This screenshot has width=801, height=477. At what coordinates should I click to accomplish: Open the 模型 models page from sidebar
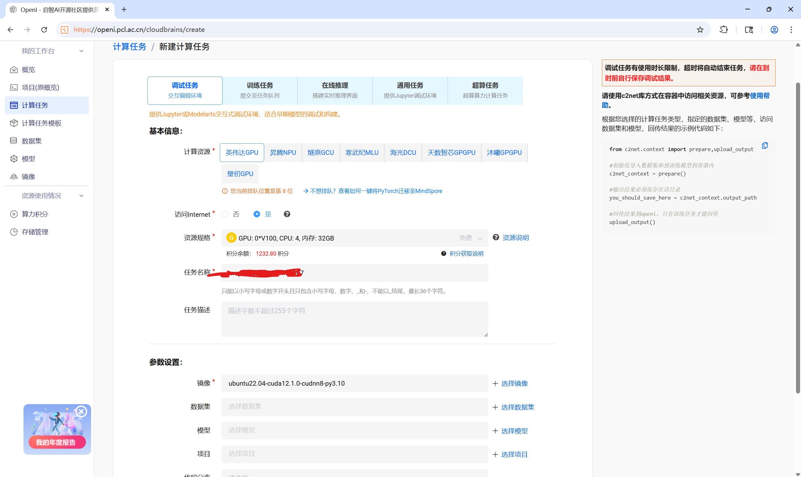coord(28,159)
